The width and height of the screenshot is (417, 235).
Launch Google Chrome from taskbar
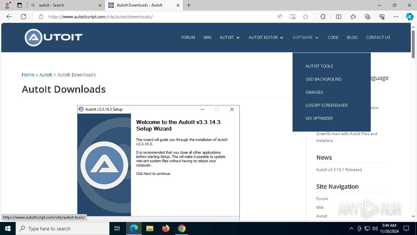coord(182,228)
